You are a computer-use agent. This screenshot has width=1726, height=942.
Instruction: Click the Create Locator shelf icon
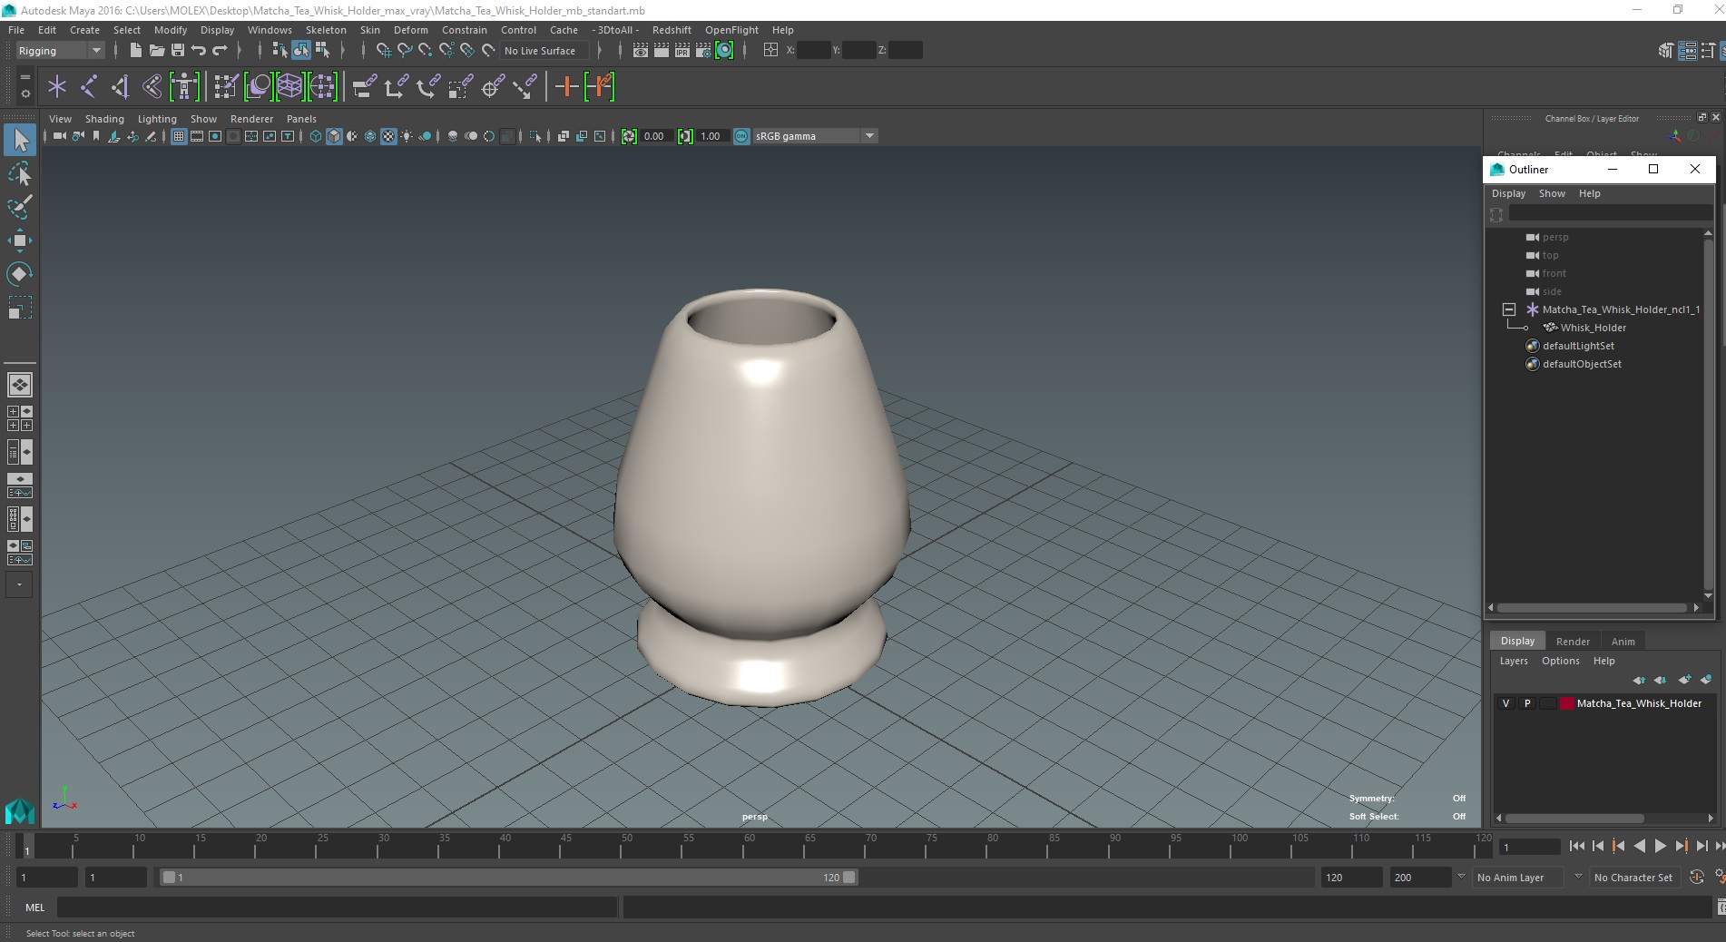point(57,87)
